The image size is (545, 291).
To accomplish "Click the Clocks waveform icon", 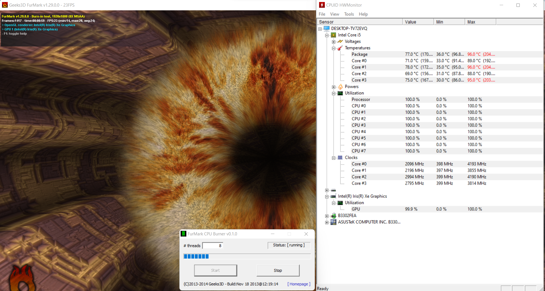I will 340,157.
